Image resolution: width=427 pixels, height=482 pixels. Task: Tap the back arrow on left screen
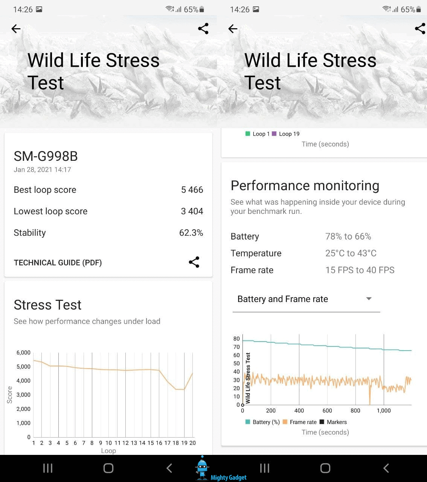click(x=16, y=29)
